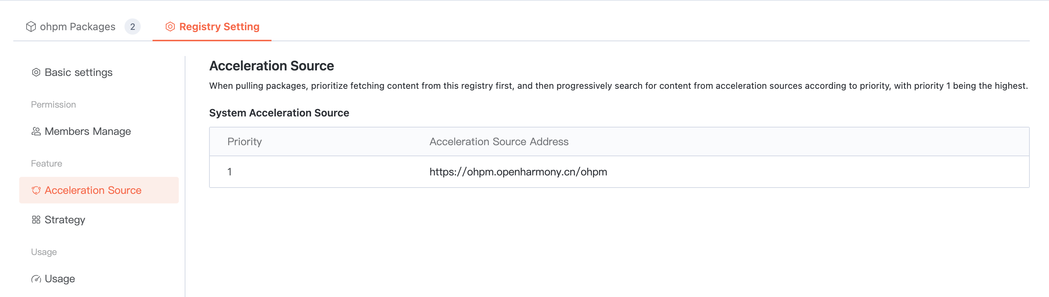Click the Usage gauge icon

coord(36,279)
